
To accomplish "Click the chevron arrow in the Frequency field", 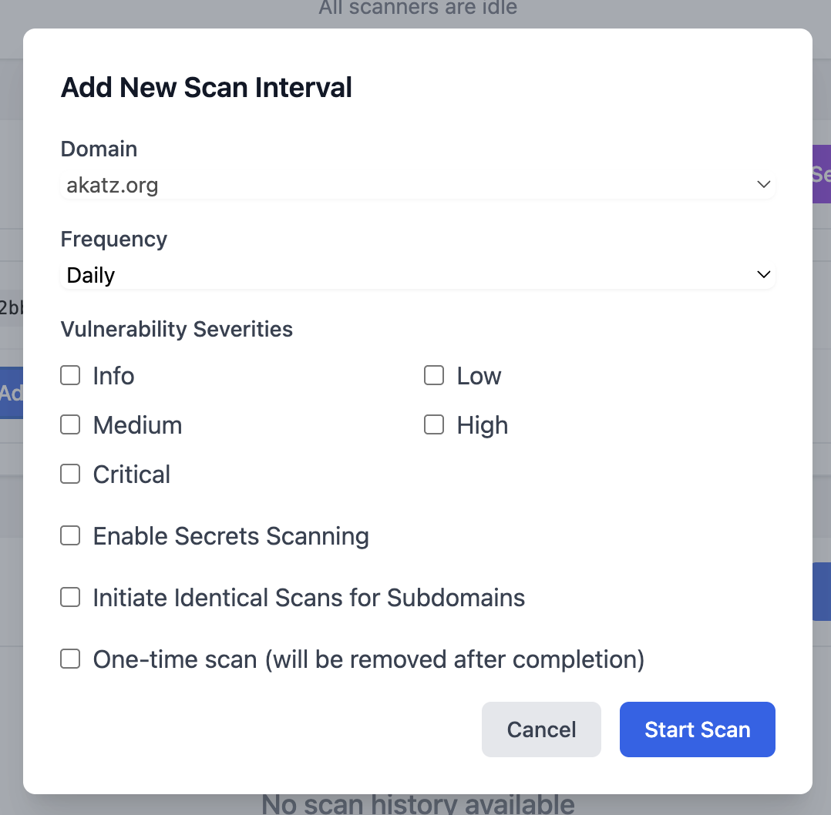I will point(763,275).
